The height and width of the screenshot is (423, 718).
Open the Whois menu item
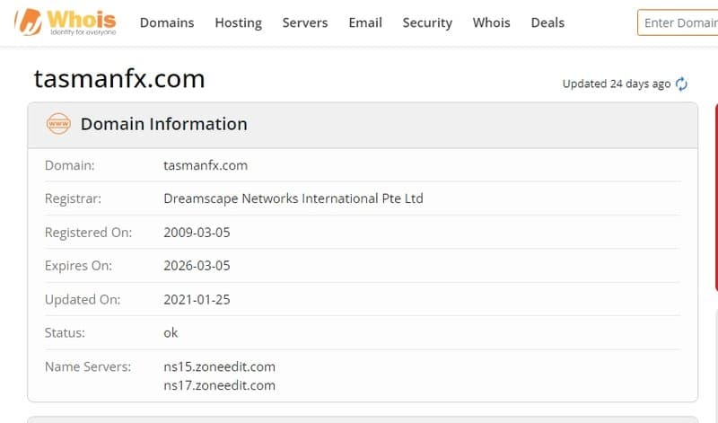point(491,22)
